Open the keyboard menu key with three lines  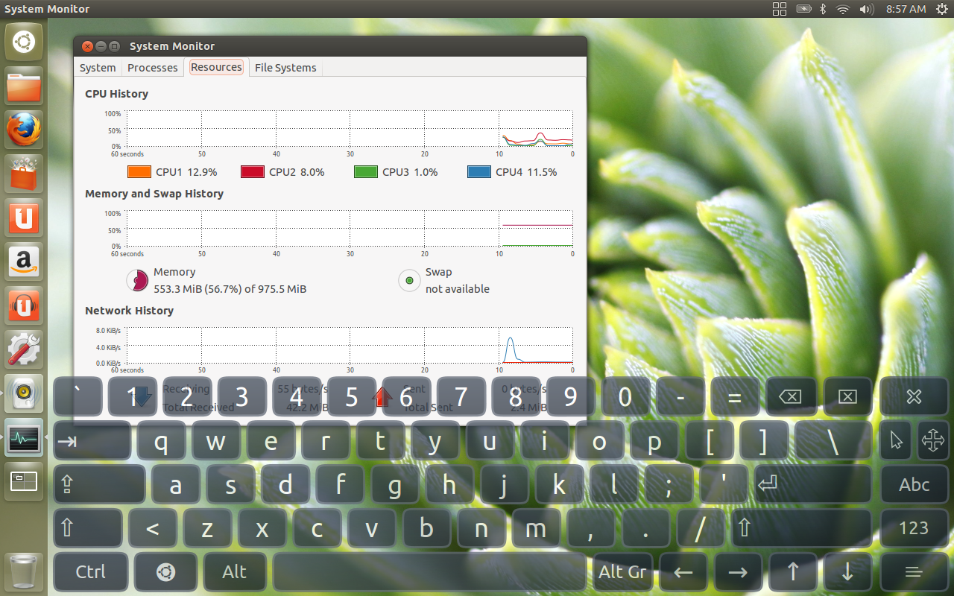click(x=914, y=572)
